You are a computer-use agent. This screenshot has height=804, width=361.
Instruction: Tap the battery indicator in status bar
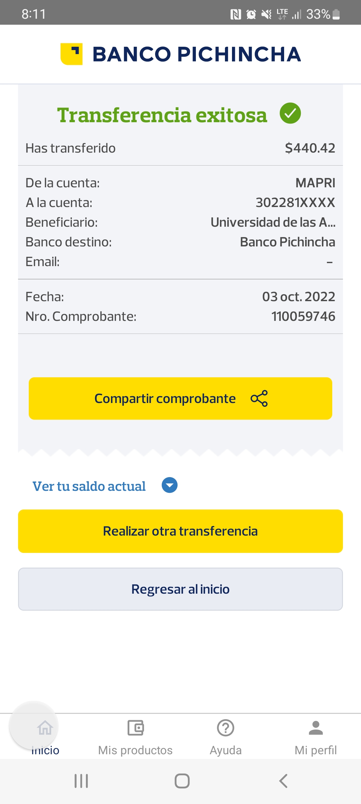click(336, 14)
